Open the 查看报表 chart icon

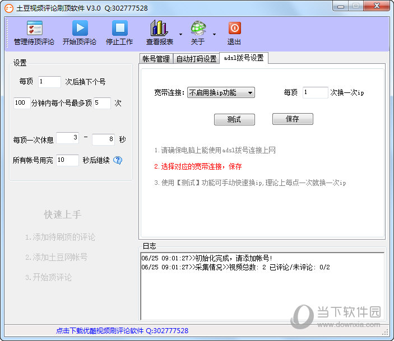(x=159, y=28)
